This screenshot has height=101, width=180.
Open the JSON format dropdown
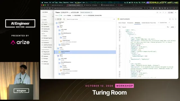(173, 27)
